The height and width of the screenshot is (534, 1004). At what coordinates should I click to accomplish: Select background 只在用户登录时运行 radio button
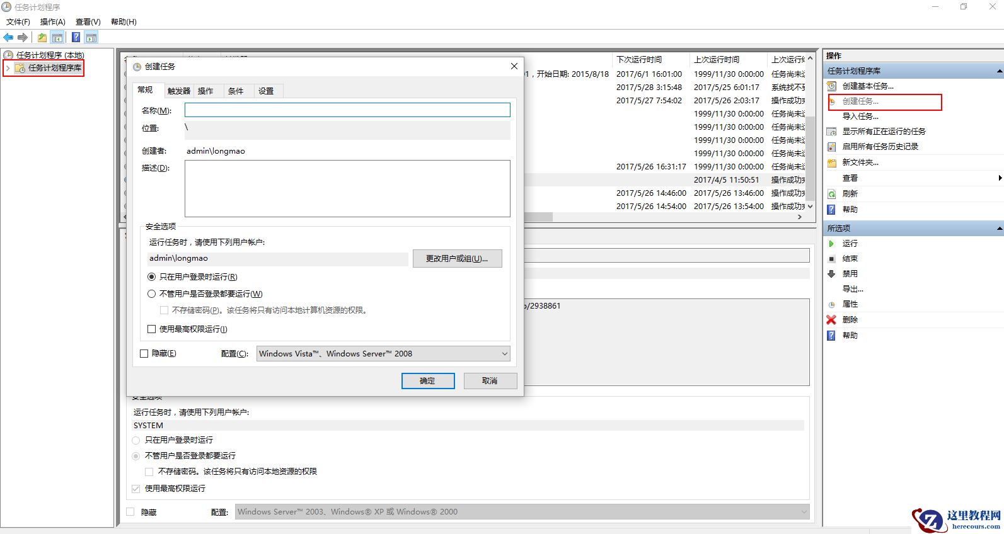coord(136,440)
